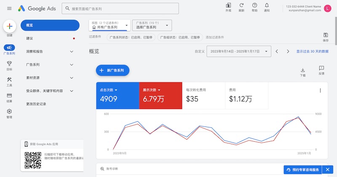Image resolution: width=337 pixels, height=177 pixels.
Task: Click the 新广告系列 new campaign button
Action: [112, 70]
